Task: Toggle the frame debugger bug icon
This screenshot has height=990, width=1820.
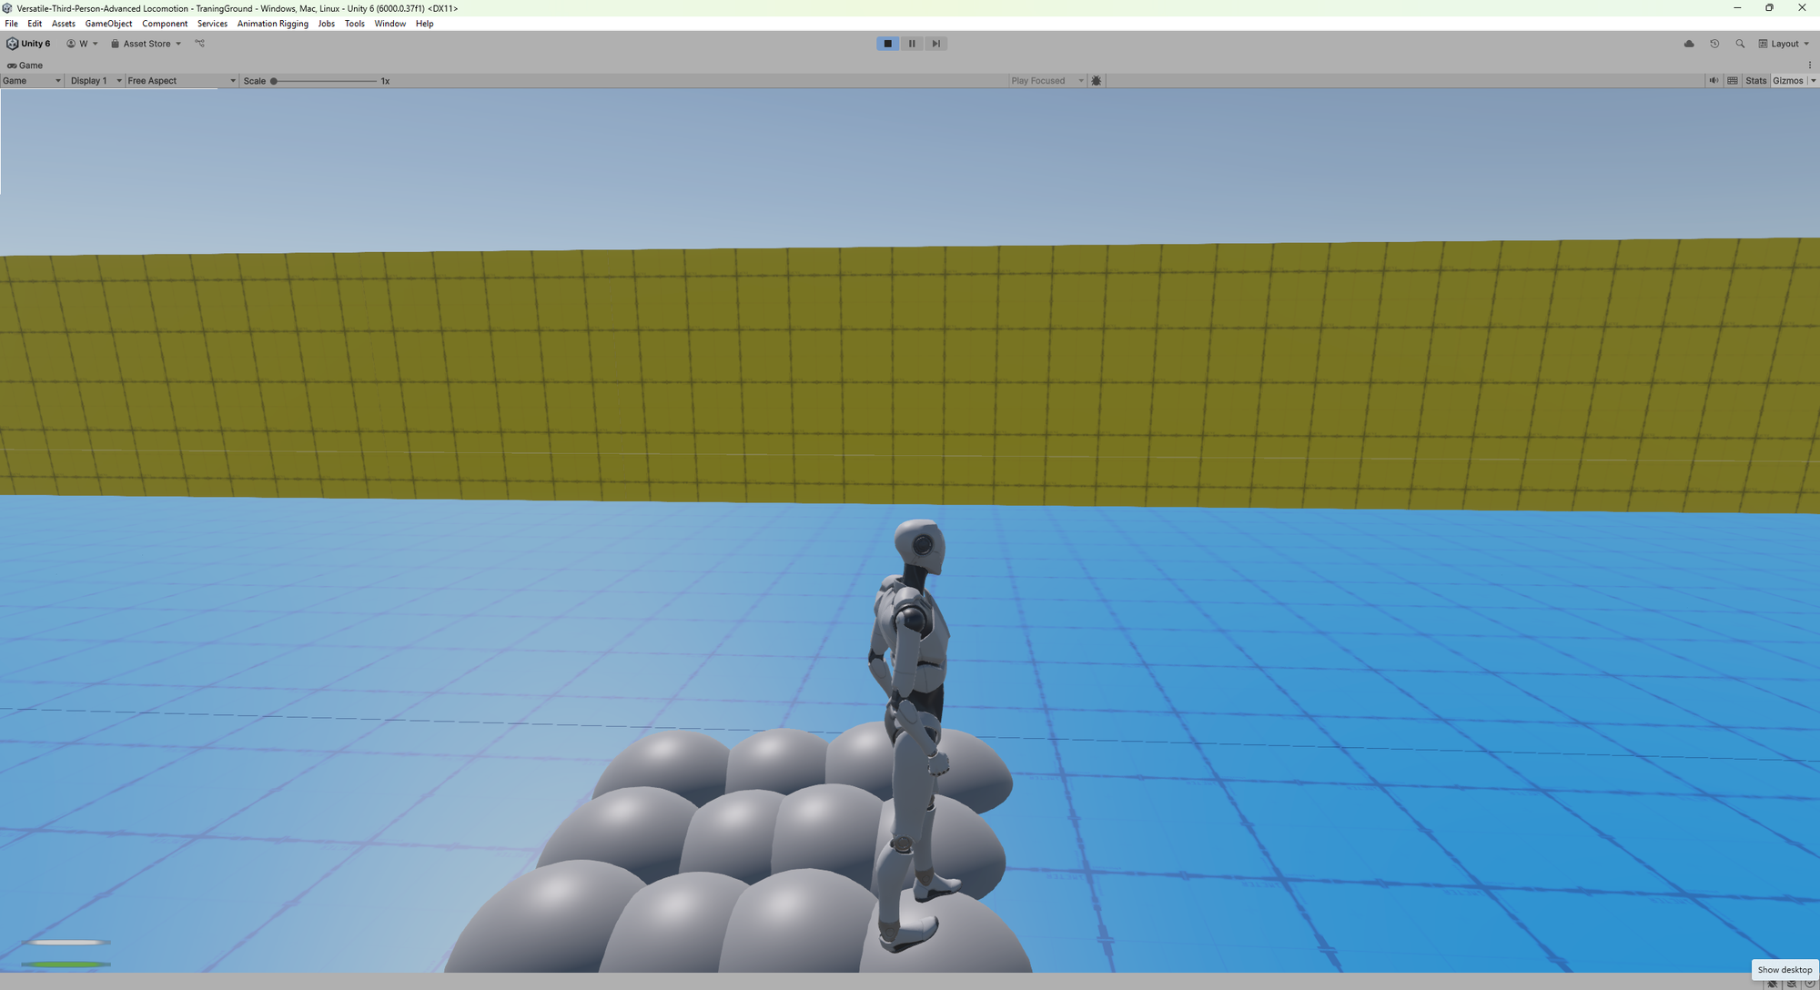Action: [1097, 81]
